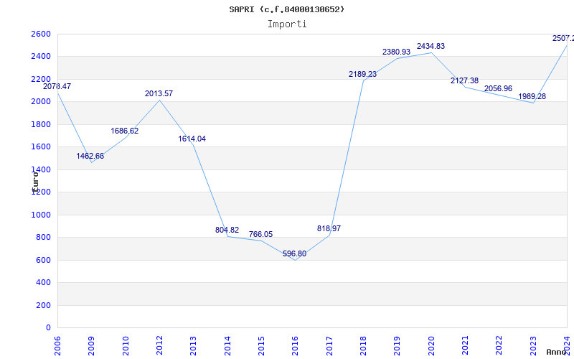Select the x-axis year 2021
574x359 pixels.
pyautogui.click(x=465, y=345)
